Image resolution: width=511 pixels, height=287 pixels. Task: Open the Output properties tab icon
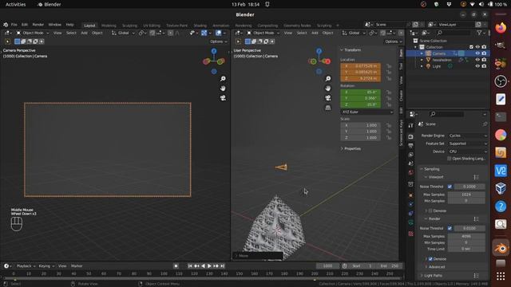tap(410, 146)
